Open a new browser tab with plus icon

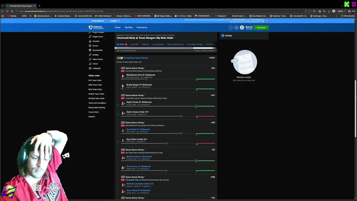point(39,6)
